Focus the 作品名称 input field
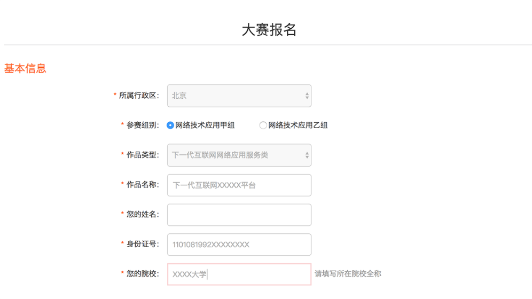532x299 pixels. click(x=239, y=185)
